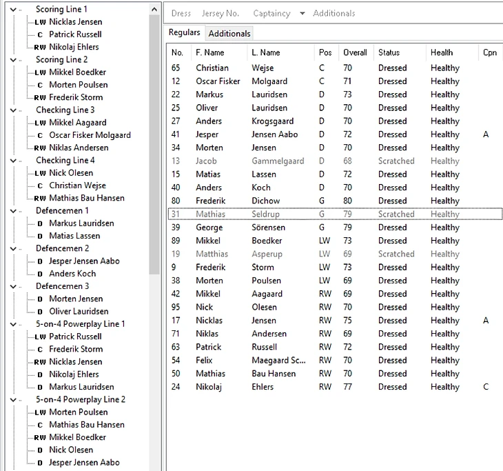Image resolution: width=503 pixels, height=471 pixels.
Task: Select the Felix Maegaard Sc... roster row
Action: point(335,361)
